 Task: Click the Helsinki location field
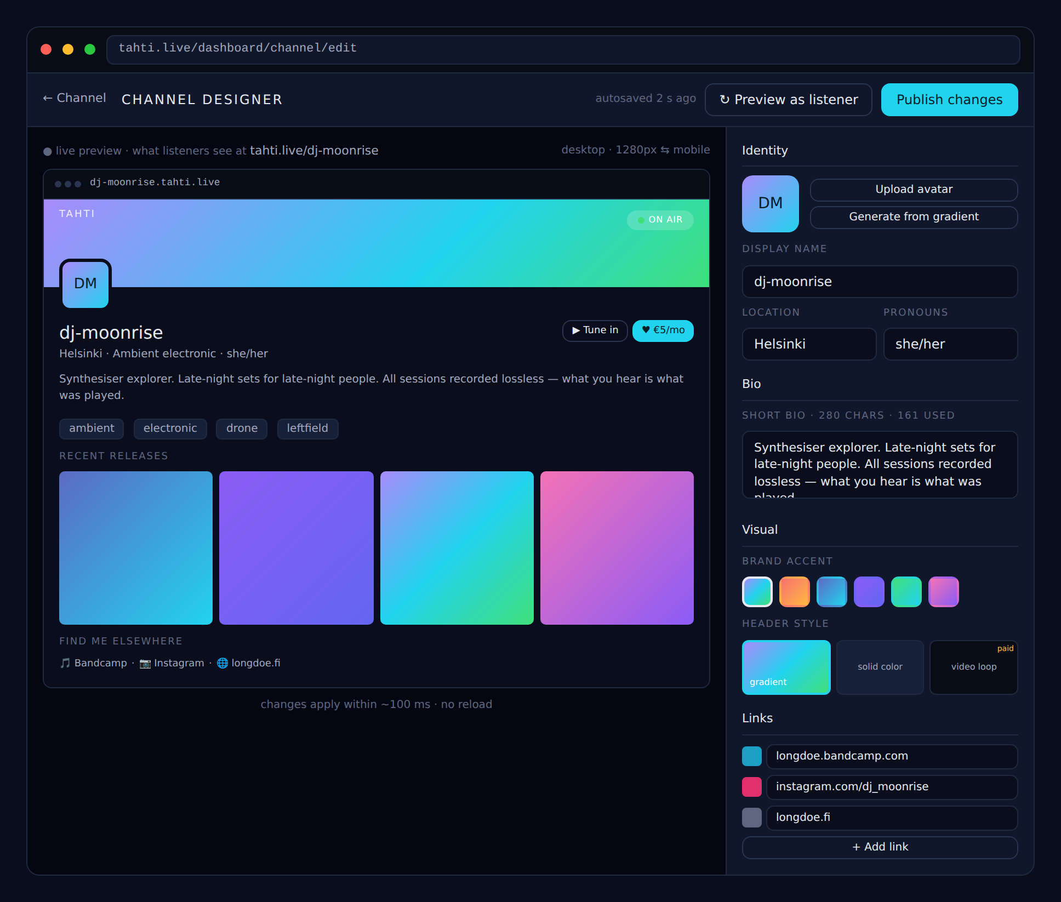point(809,344)
